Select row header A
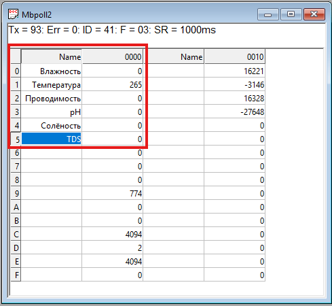The height and width of the screenshot is (306, 332). [x=16, y=207]
